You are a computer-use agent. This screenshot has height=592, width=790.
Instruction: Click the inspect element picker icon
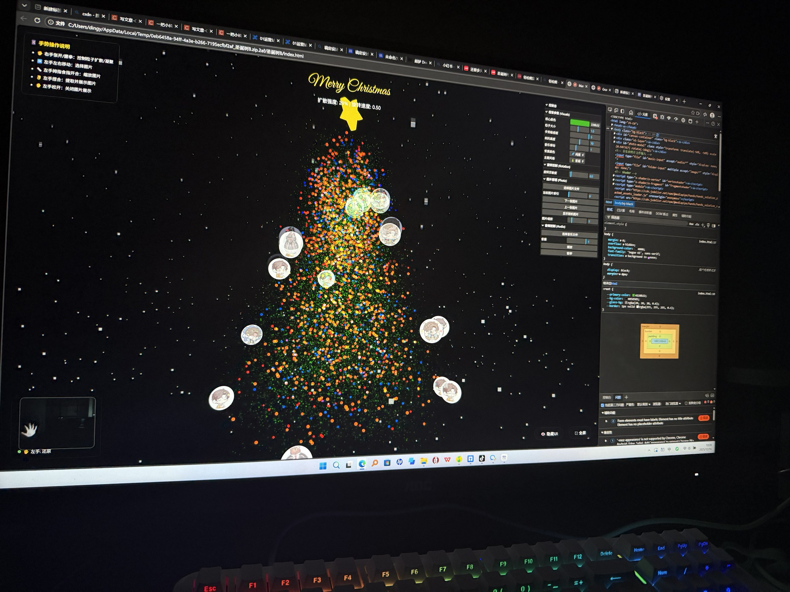[610, 110]
